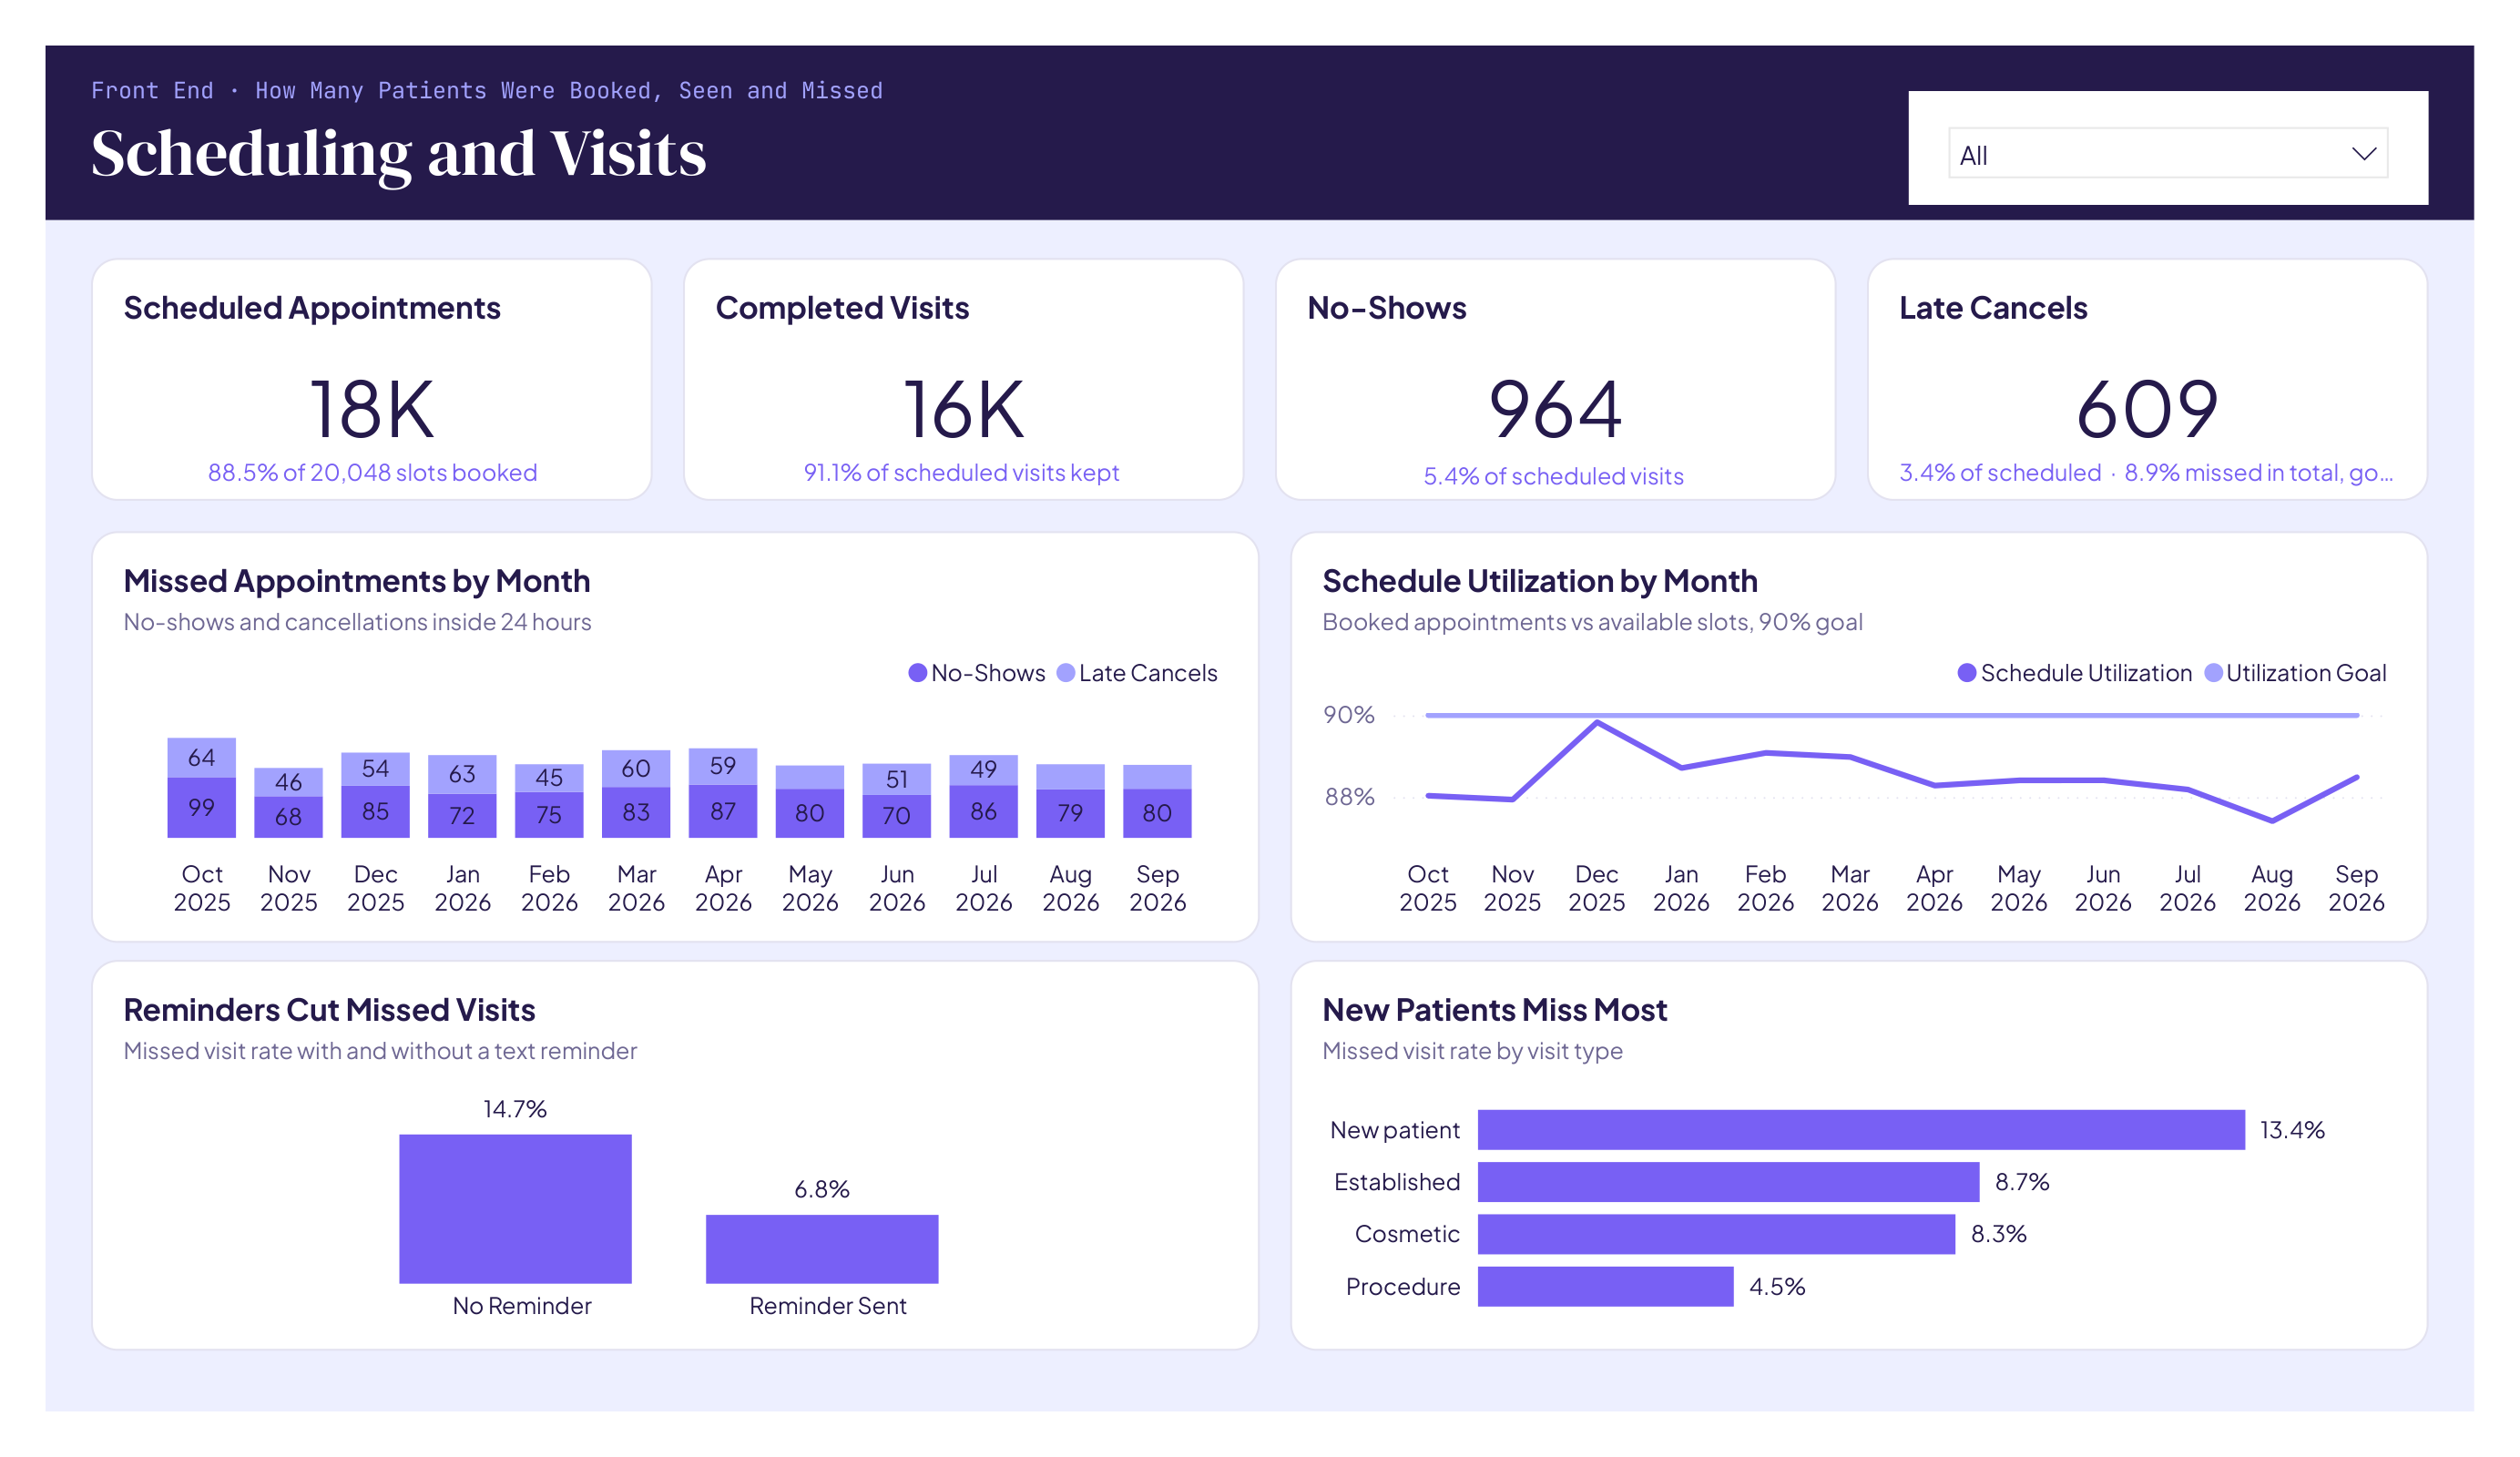Click 'New Patients Miss Most' title
Screen dimensions: 2520x1457
1495,1010
